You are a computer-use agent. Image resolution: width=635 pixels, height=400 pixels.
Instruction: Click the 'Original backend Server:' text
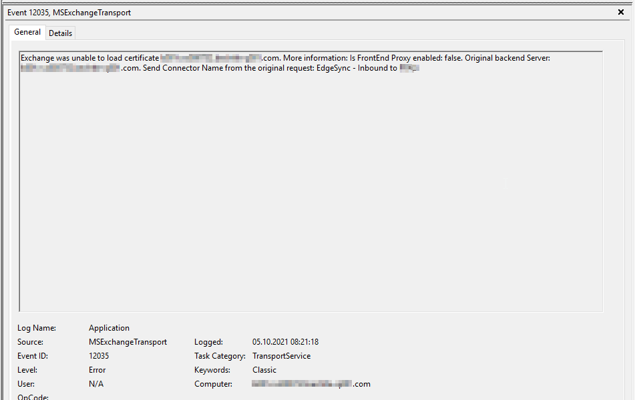[x=507, y=58]
